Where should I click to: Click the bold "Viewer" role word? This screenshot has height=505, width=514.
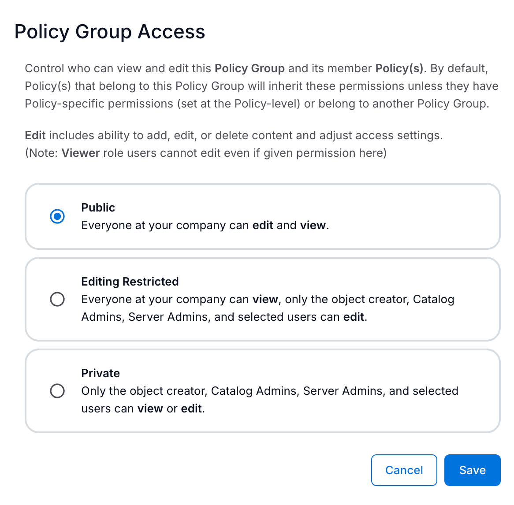click(x=81, y=153)
